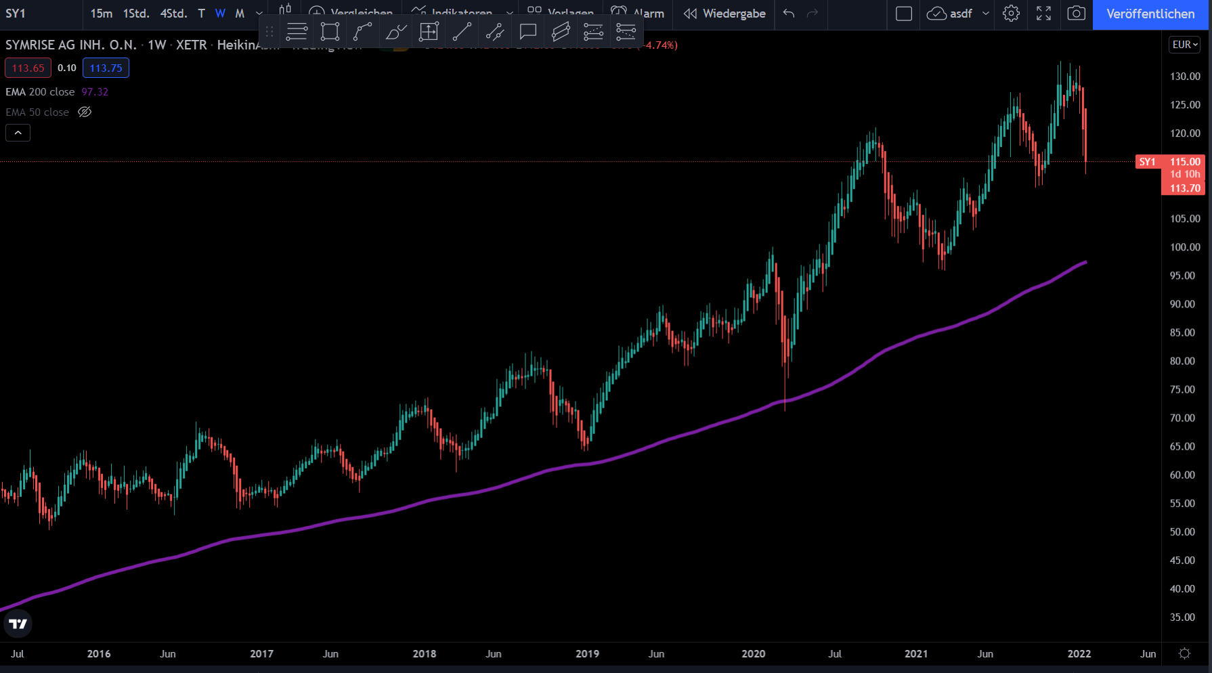Viewport: 1212px width, 673px height.
Task: Redo the last undone action
Action: [x=813, y=14]
